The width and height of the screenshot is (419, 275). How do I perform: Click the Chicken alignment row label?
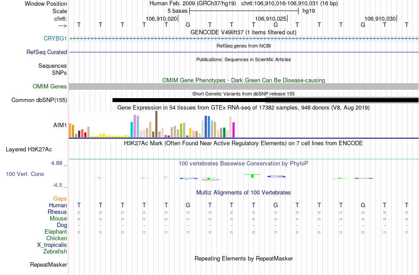click(x=56, y=238)
